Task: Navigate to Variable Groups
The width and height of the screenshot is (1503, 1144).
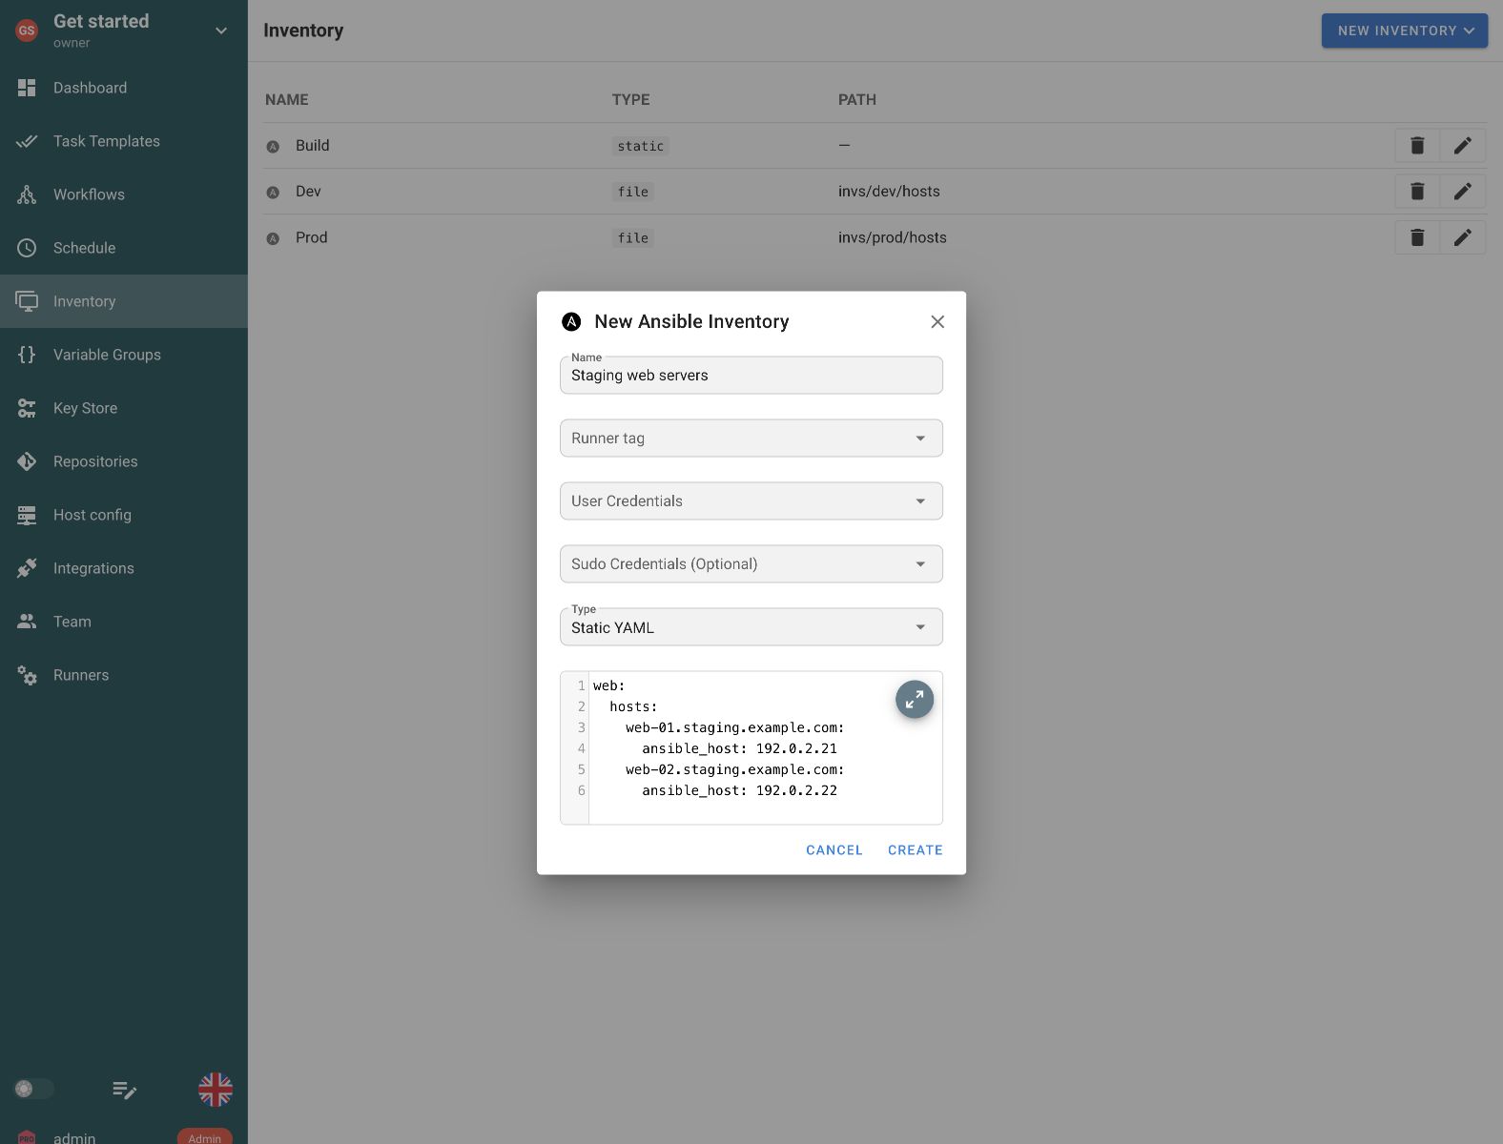Action: click(124, 355)
